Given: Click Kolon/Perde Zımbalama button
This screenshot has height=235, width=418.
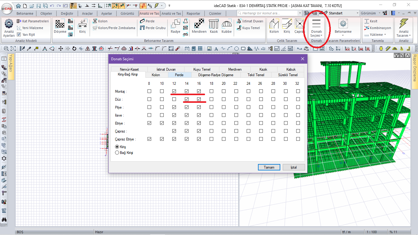Looking at the screenshot, I should tap(114, 28).
